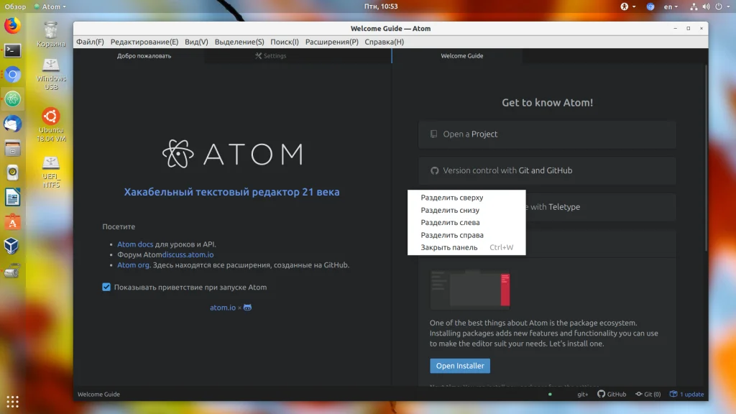
Task: Expand the Open a Project card
Action: coord(547,134)
